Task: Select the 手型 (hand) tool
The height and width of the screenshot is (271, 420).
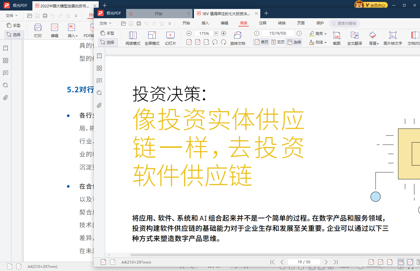Action: click(108, 33)
